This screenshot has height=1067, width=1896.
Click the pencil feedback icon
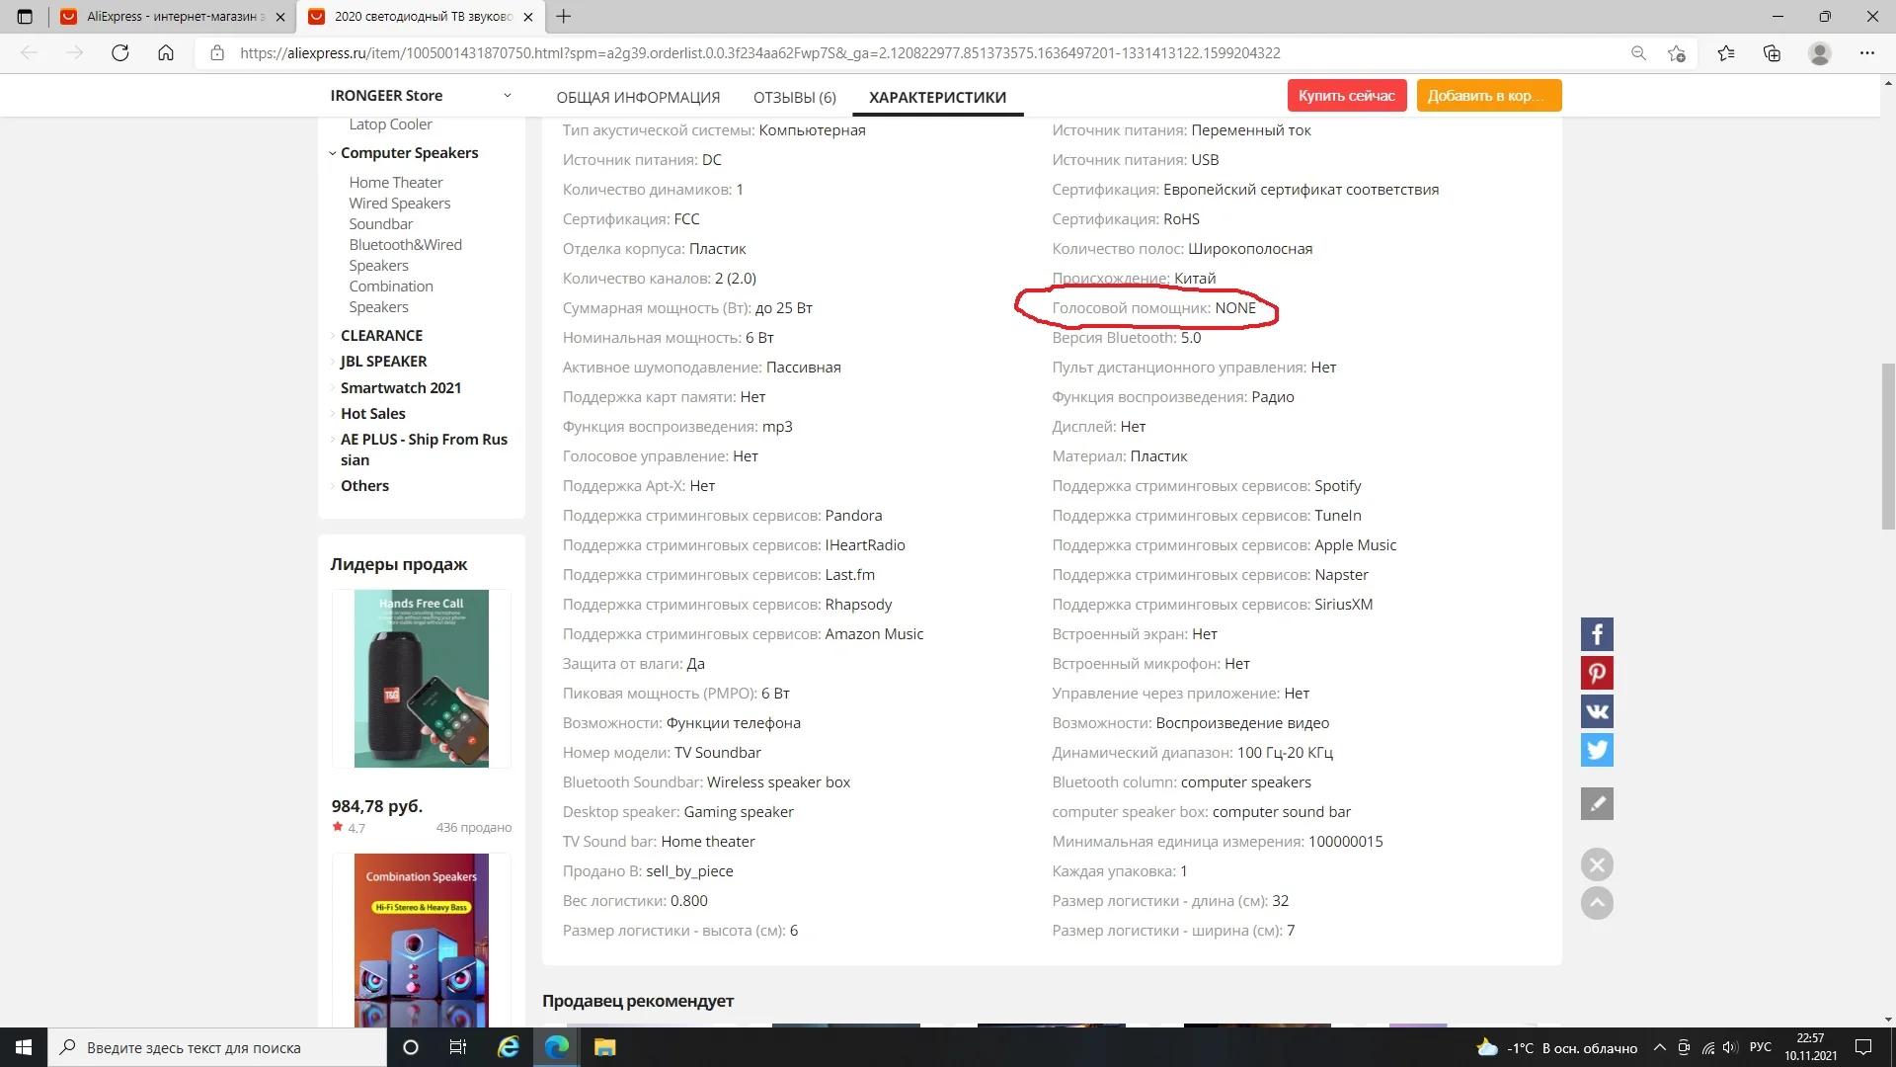(1597, 804)
